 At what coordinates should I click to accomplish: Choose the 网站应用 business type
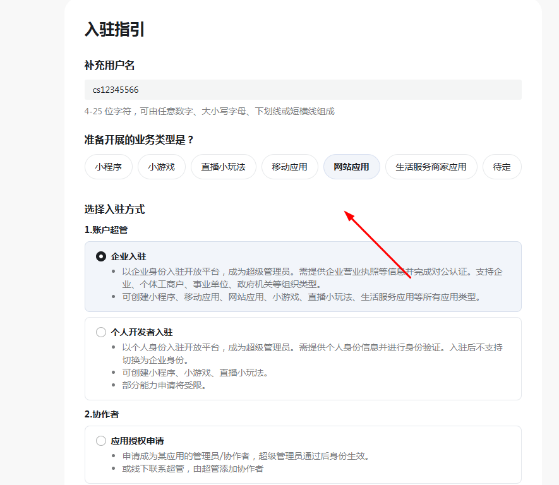(x=352, y=167)
